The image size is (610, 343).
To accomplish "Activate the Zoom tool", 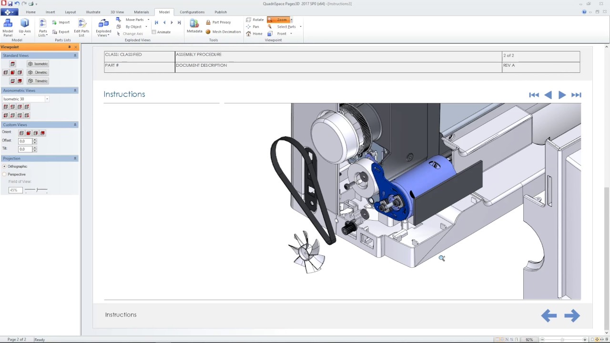I will (279, 20).
